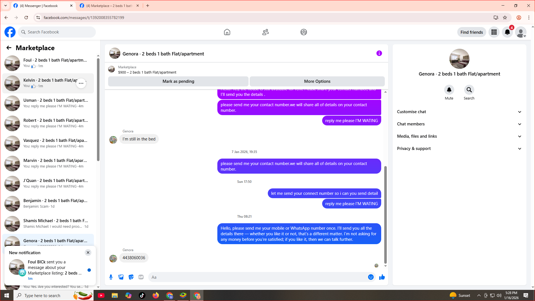Viewport: 535px width, 301px height.
Task: Attach a photo with the image icon
Action: (x=121, y=277)
